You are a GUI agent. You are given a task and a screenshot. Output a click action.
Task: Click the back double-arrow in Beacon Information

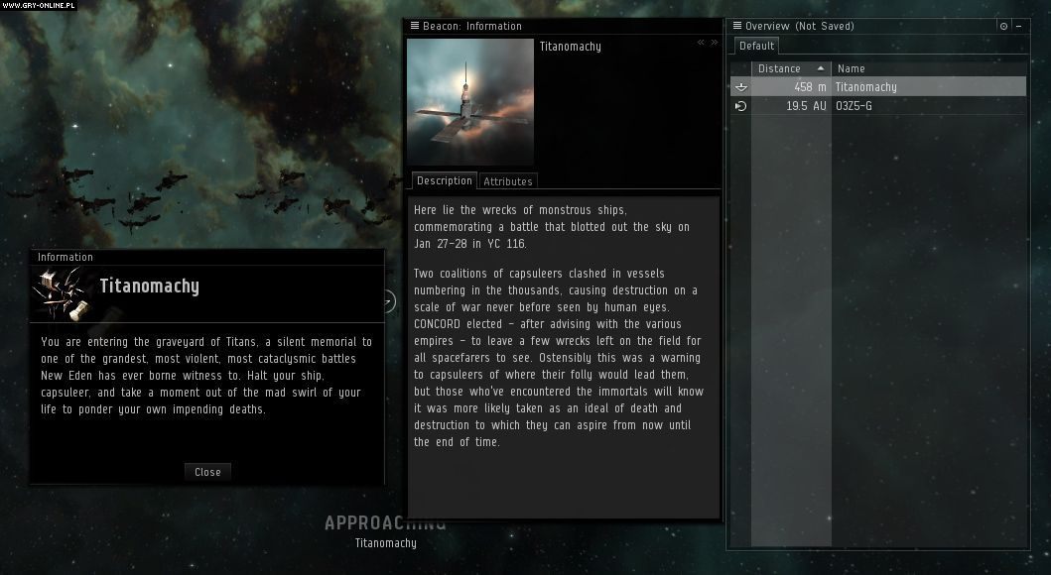click(701, 43)
